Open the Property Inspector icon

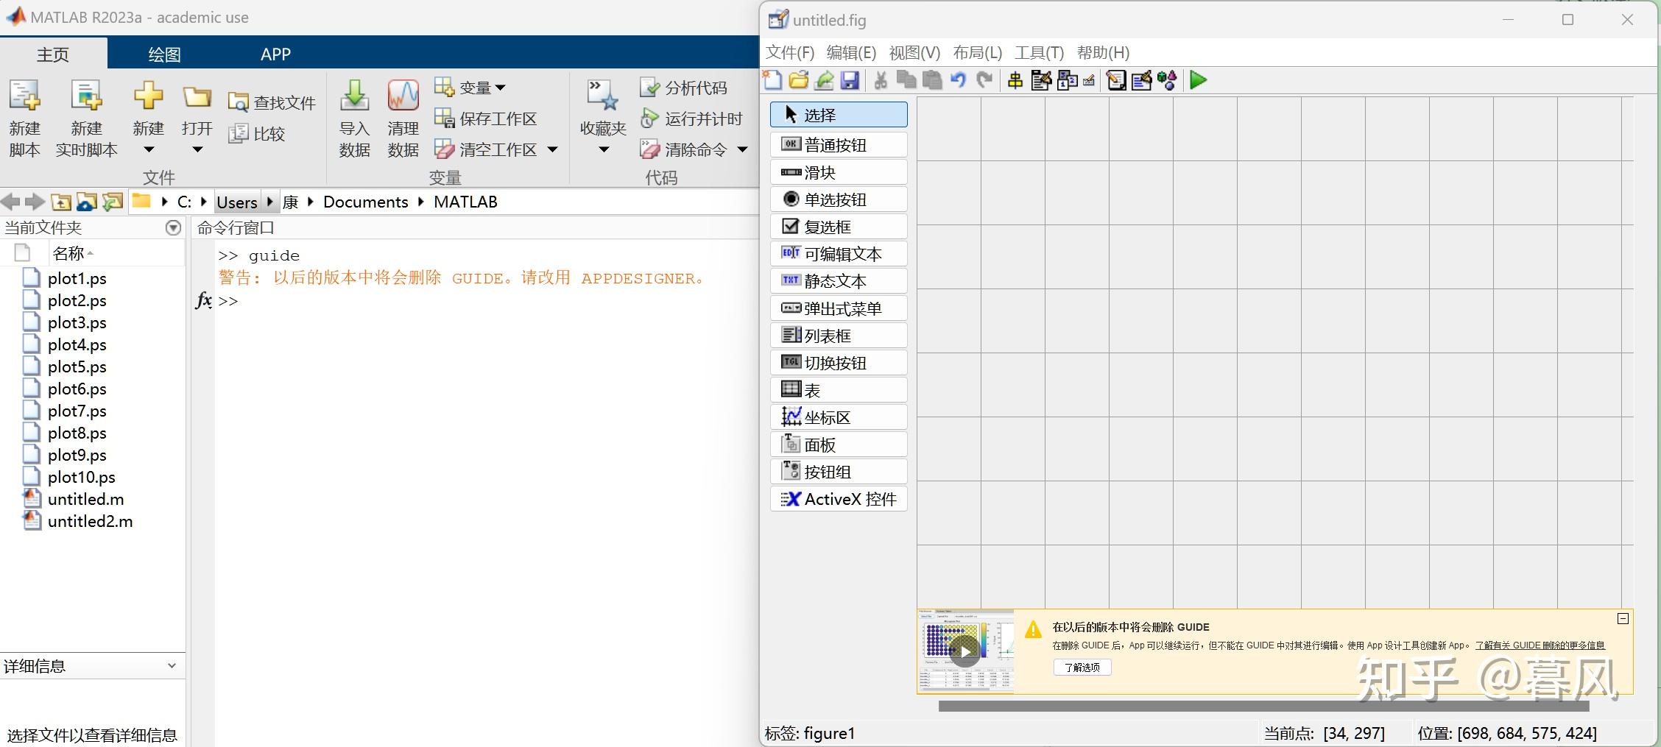point(1142,79)
